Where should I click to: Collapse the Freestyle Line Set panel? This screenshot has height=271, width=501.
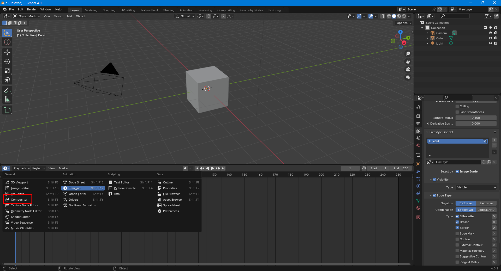click(427, 132)
